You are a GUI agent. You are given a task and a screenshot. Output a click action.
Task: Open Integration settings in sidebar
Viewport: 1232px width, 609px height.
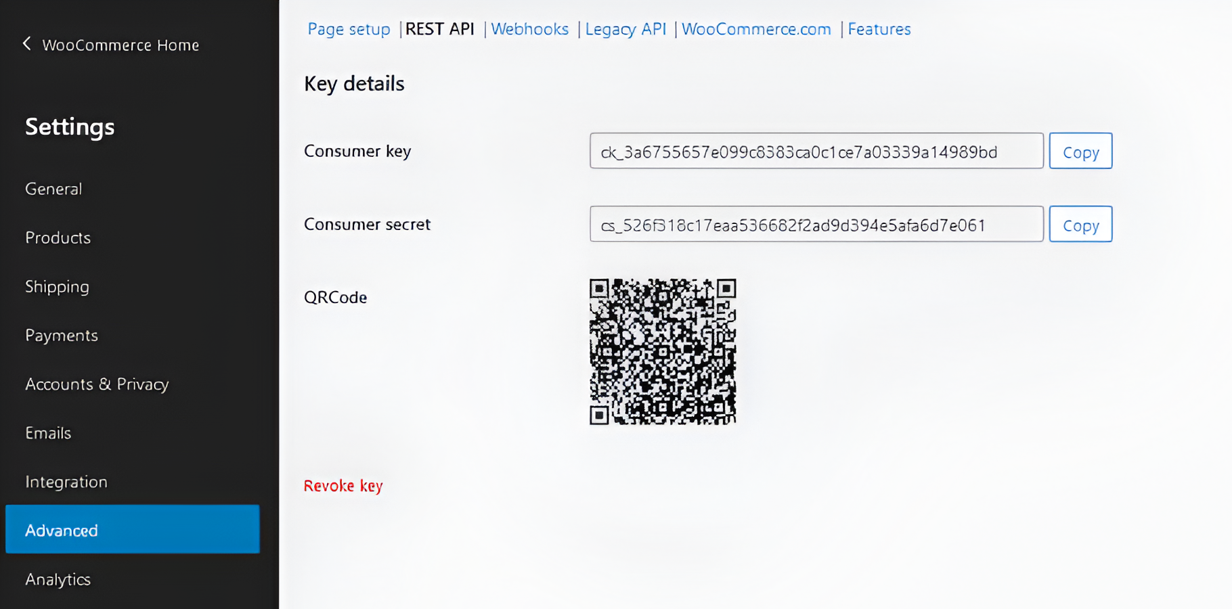pyautogui.click(x=66, y=481)
